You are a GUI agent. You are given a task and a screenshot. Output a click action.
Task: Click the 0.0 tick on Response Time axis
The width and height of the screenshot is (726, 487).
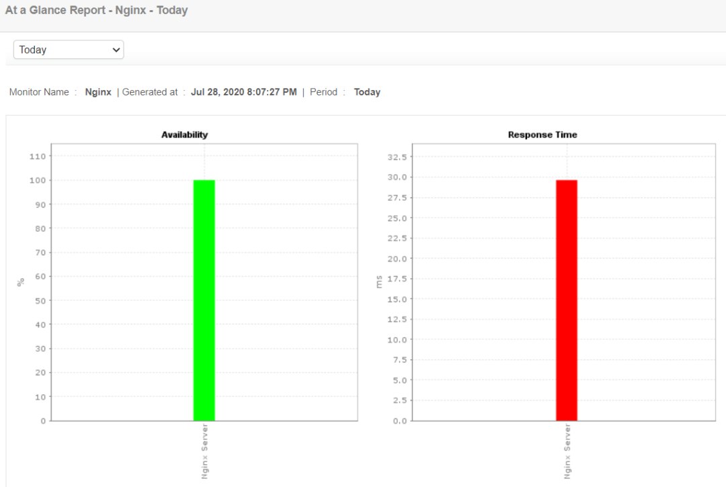tap(399, 421)
